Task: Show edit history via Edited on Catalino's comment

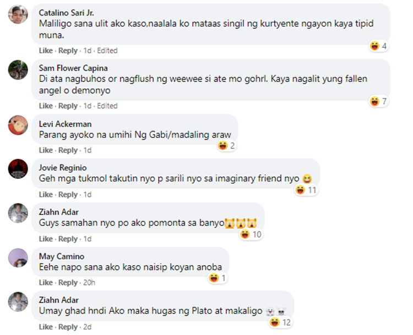Action: (107, 51)
